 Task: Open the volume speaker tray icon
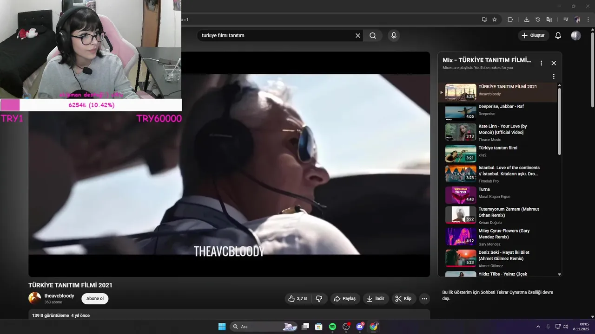pyautogui.click(x=565, y=327)
